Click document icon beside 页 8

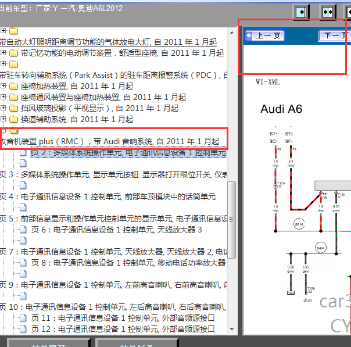(23, 263)
